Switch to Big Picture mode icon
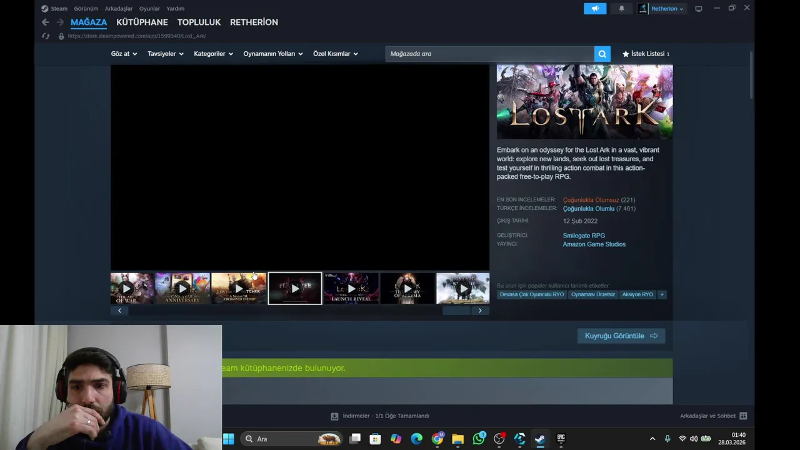800x450 pixels. (x=699, y=9)
